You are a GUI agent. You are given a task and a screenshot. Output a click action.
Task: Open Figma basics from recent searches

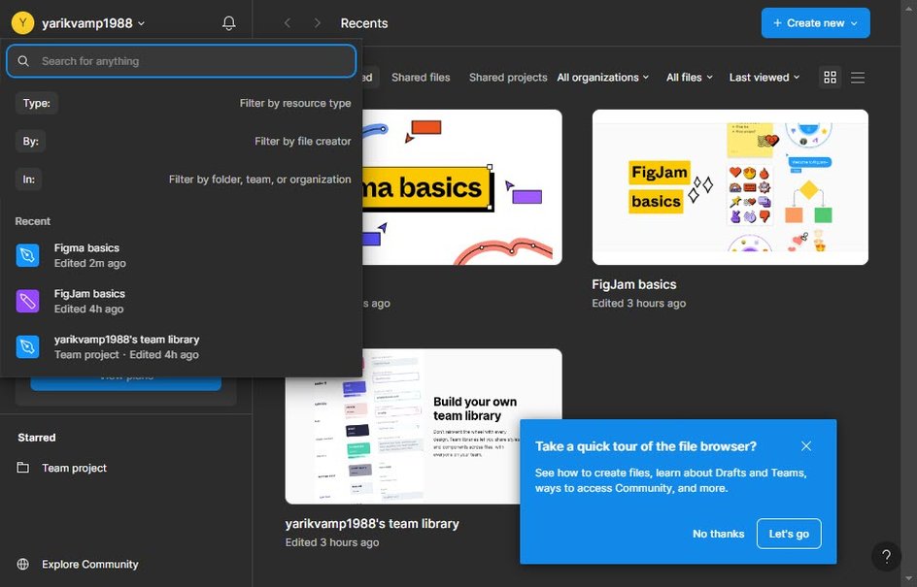(x=183, y=255)
